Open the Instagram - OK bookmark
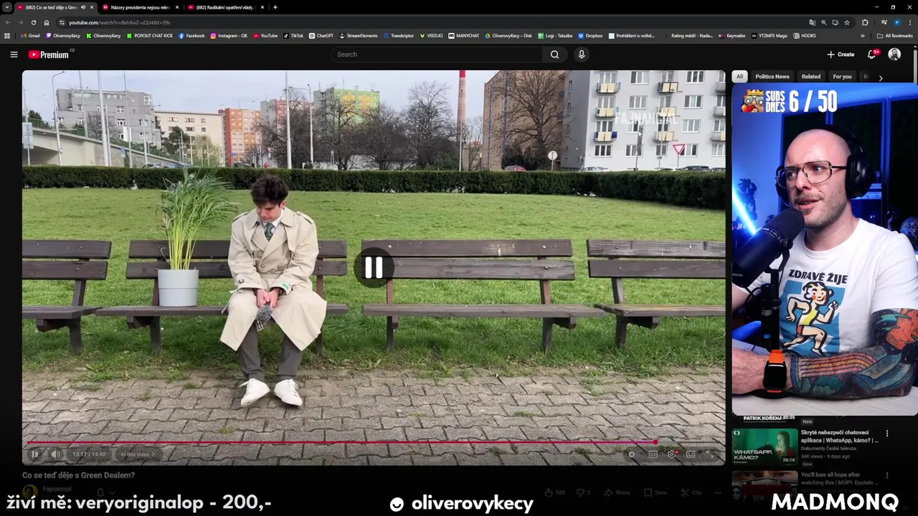918x516 pixels. [x=229, y=36]
